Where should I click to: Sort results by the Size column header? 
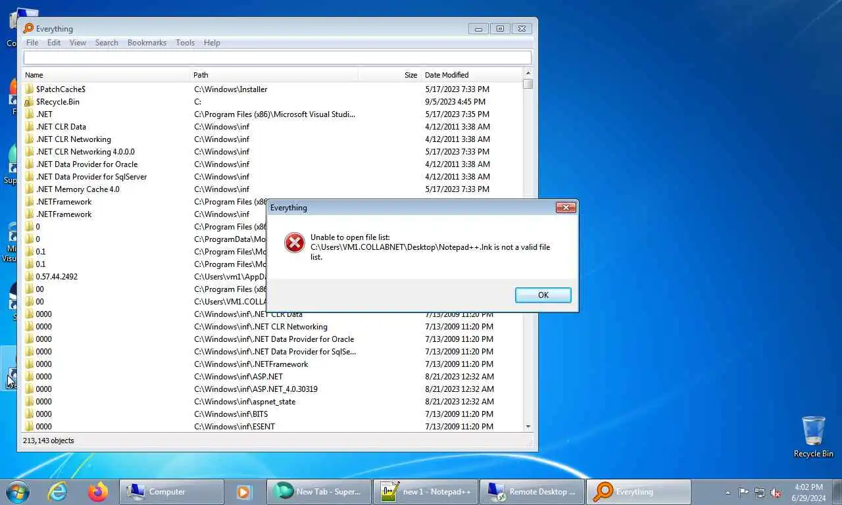(389, 75)
